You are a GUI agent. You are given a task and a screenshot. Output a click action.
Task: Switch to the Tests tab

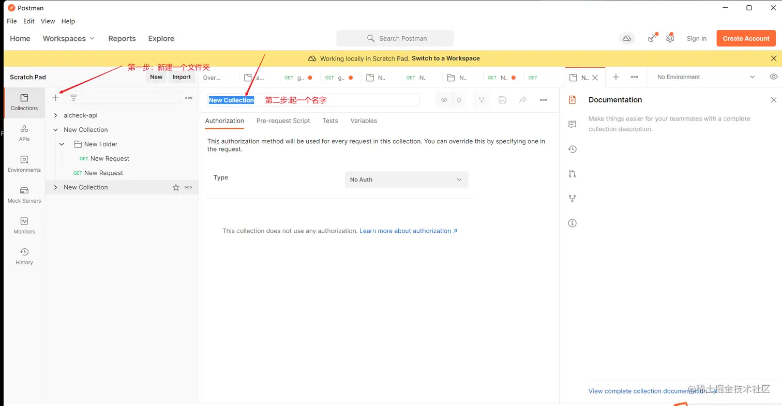coord(330,121)
